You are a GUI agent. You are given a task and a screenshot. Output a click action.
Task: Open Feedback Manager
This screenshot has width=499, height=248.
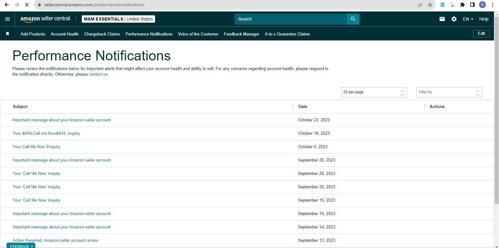242,34
